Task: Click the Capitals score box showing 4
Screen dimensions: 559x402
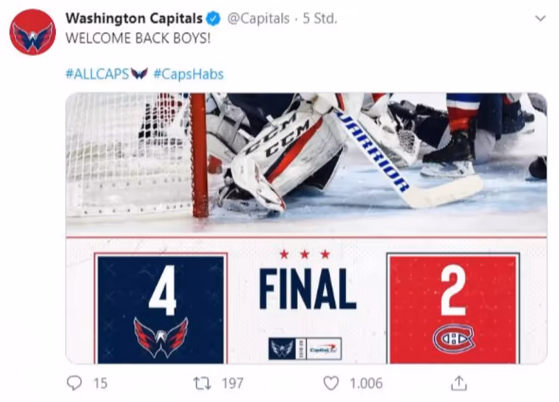Action: coord(161,308)
